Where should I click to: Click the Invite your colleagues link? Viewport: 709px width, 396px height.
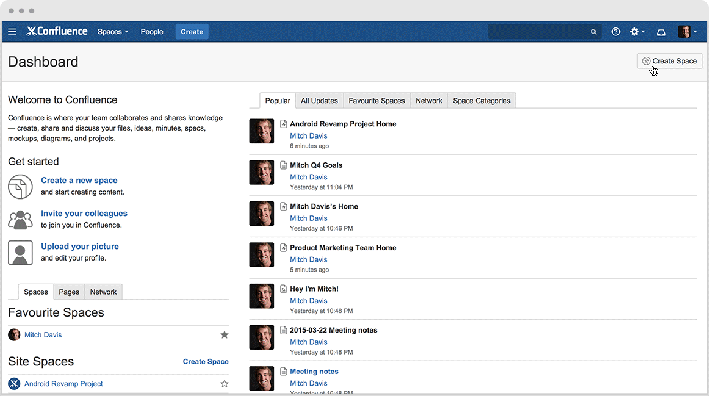pyautogui.click(x=84, y=214)
